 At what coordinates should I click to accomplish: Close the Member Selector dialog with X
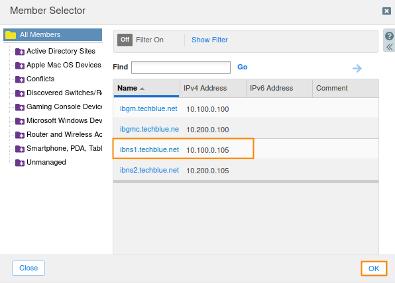[x=386, y=11]
